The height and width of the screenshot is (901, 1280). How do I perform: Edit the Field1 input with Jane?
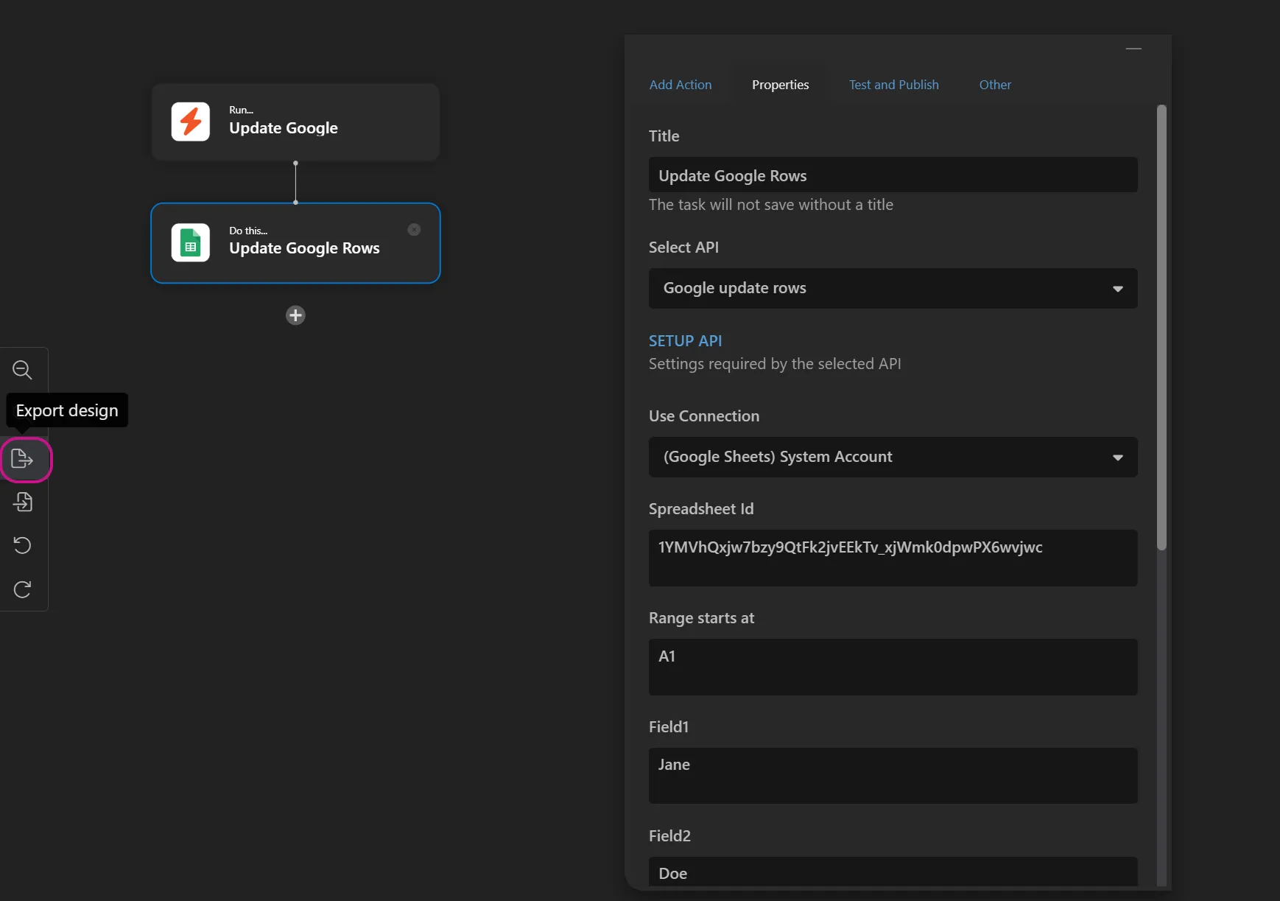click(893, 776)
